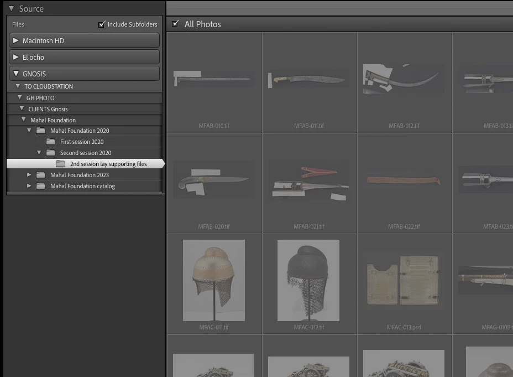This screenshot has height=377, width=513.
Task: Expand the El ocho volume
Action: (x=15, y=57)
